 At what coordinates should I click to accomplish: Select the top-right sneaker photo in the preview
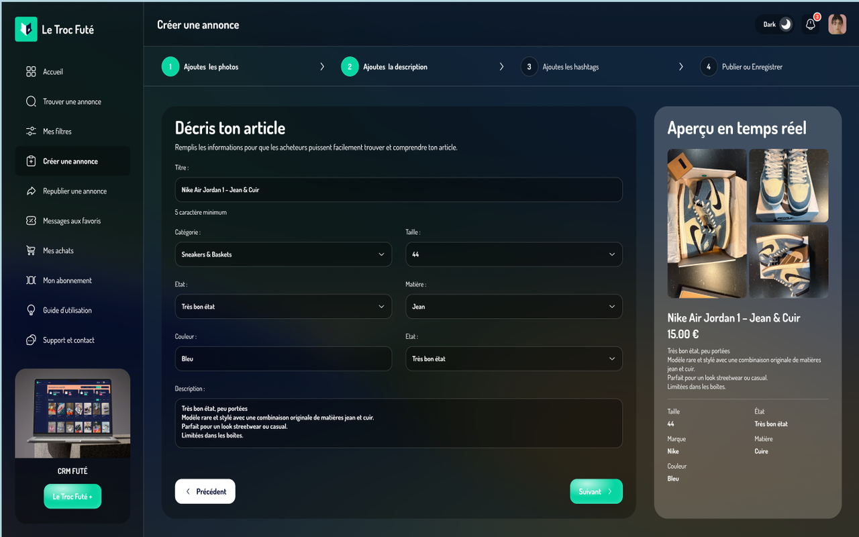[789, 185]
